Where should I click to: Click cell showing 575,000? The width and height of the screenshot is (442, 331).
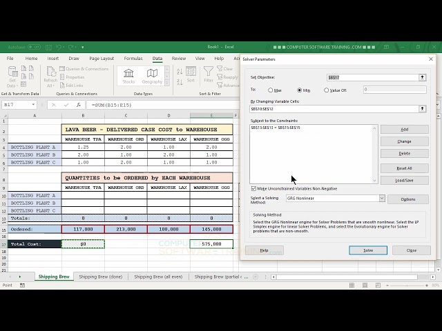click(x=211, y=244)
